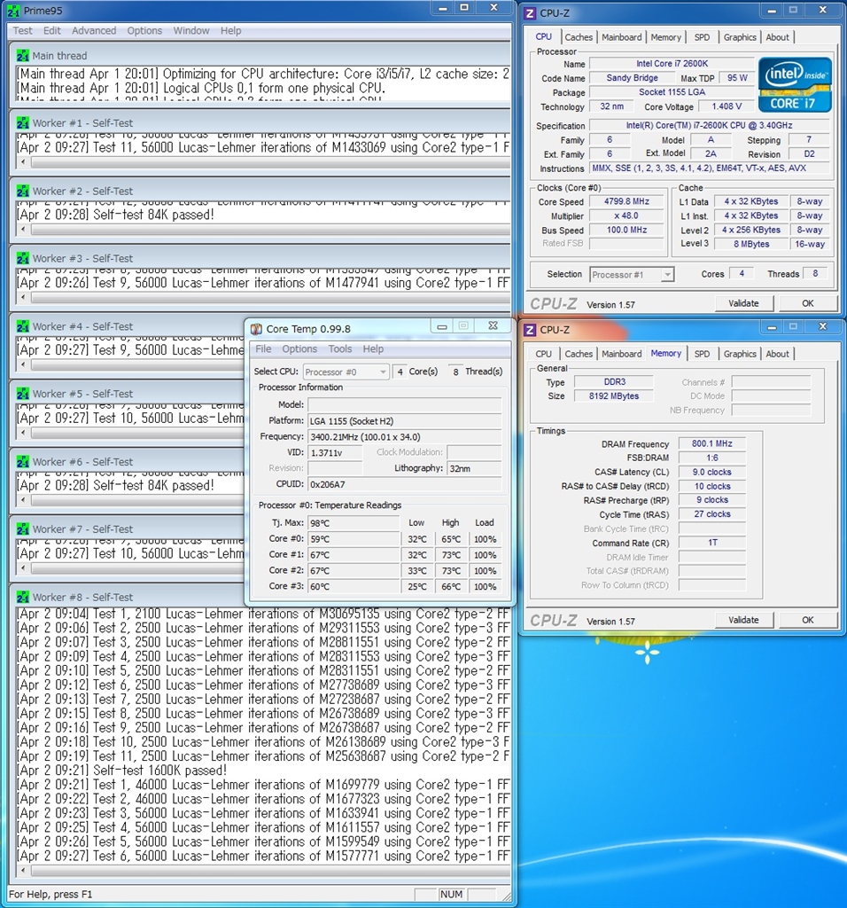Image resolution: width=847 pixels, height=908 pixels.
Task: Click the Worker #6 Self-Test window icon
Action: click(22, 462)
